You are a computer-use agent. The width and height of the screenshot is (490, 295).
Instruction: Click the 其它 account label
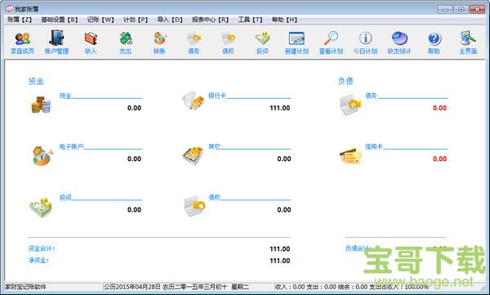[214, 146]
